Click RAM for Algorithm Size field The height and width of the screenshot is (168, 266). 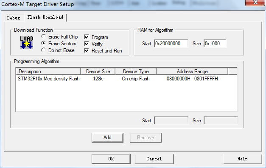(215, 44)
